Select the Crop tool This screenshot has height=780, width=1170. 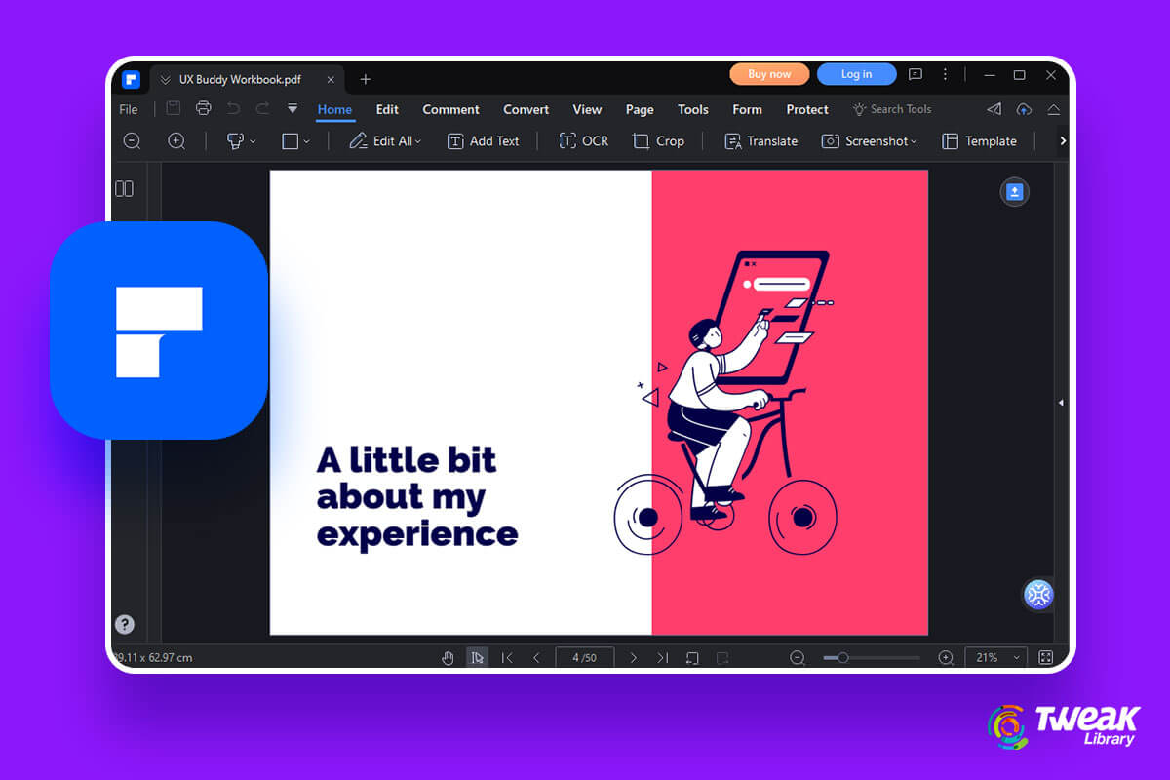point(659,141)
